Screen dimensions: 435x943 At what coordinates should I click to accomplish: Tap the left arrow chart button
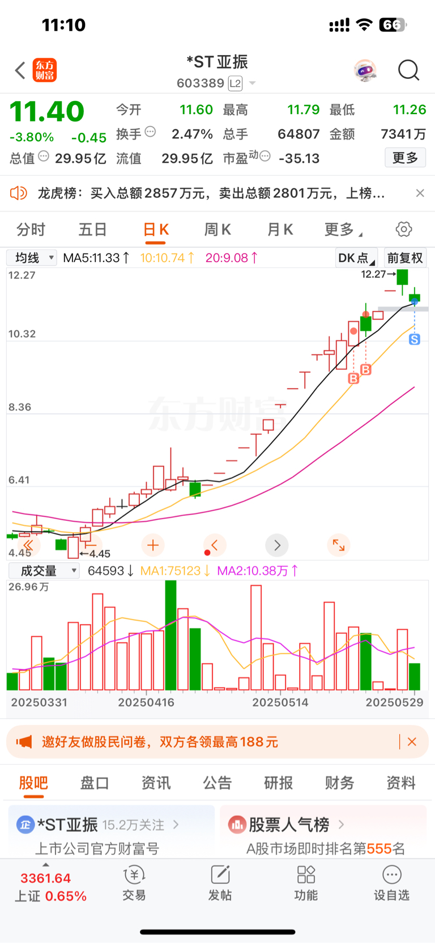coord(215,546)
